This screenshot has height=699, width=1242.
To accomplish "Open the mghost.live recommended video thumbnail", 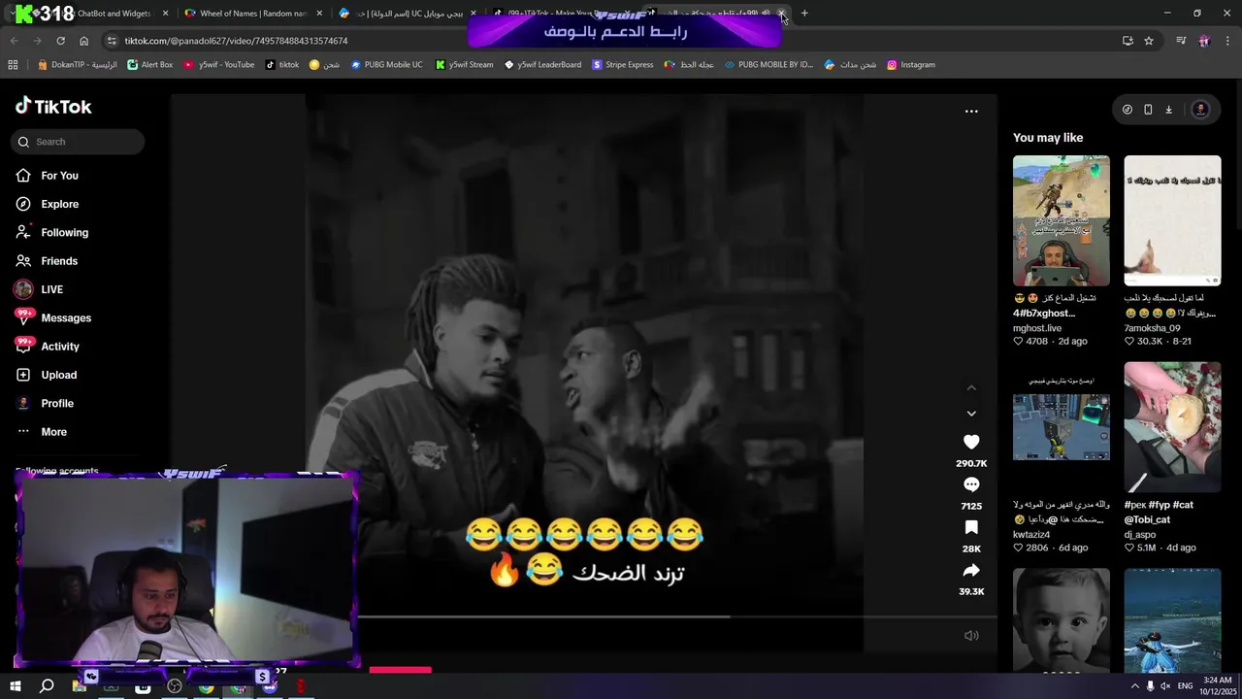I will click(1061, 220).
